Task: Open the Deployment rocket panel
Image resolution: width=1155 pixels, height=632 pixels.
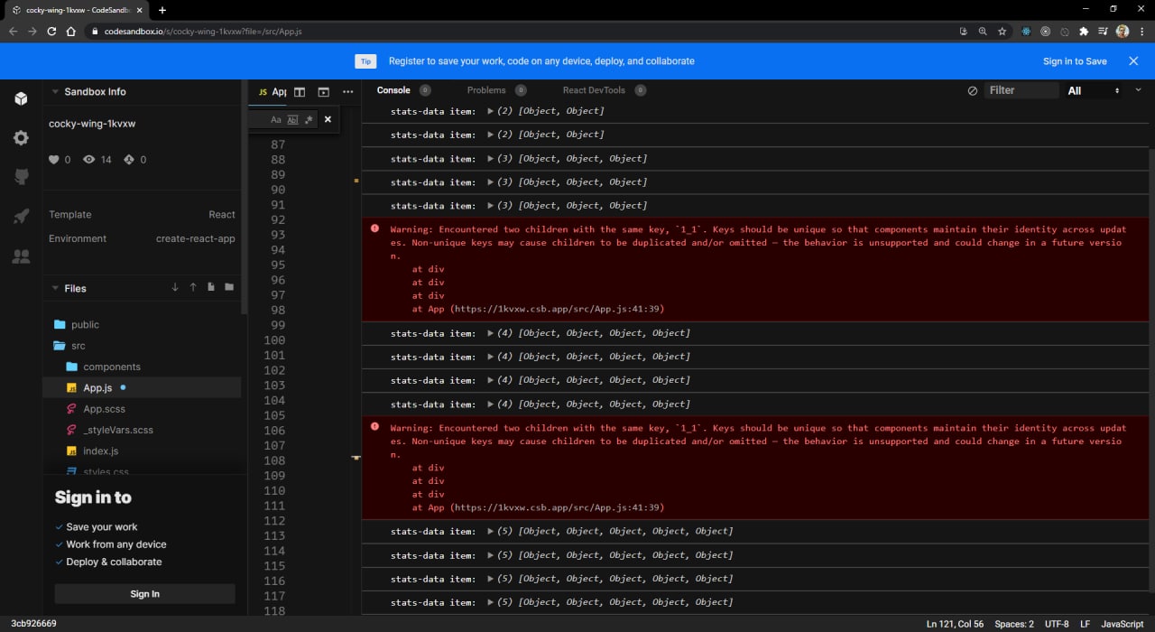Action: click(x=21, y=217)
